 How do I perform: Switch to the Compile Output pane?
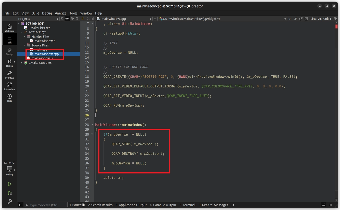point(163,205)
